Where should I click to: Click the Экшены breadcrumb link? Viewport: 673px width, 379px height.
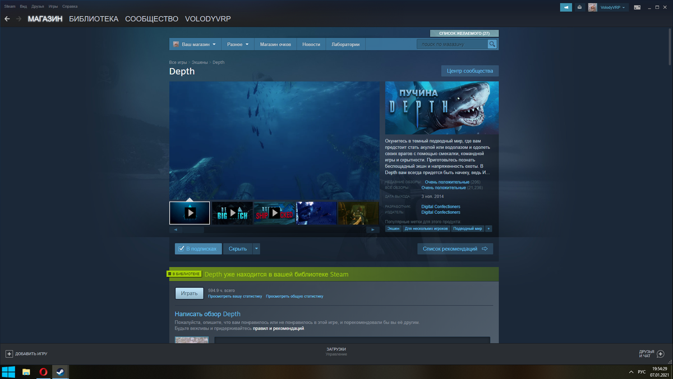pos(200,62)
